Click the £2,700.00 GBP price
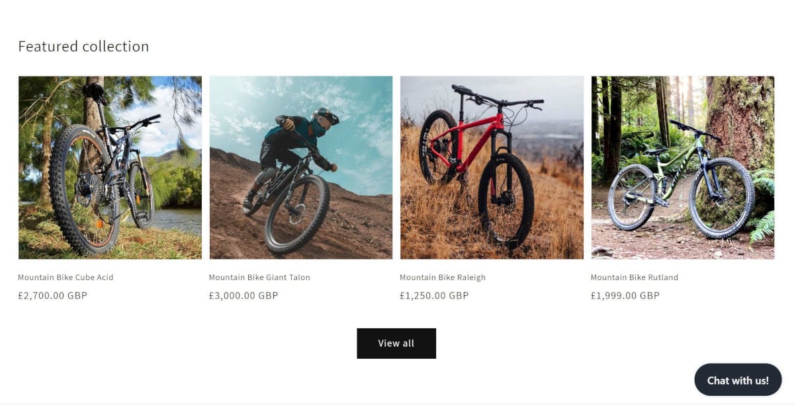 tap(52, 295)
